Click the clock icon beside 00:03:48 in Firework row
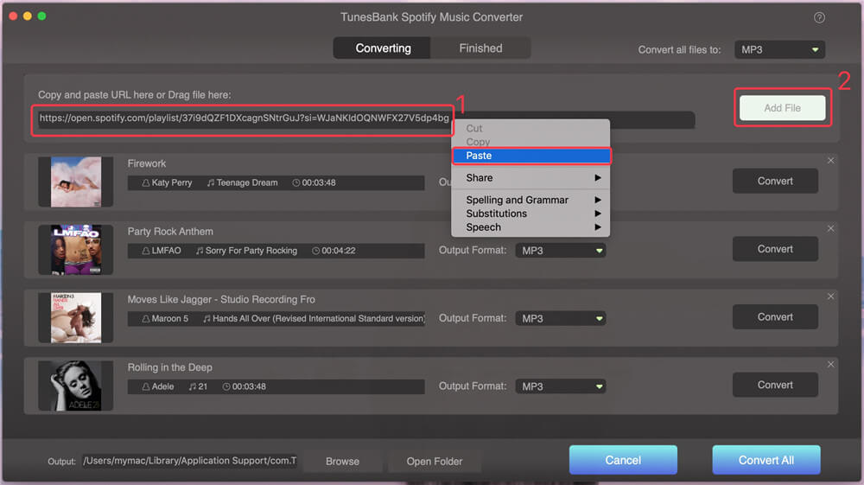Viewport: 864px width, 485px height. [x=295, y=183]
